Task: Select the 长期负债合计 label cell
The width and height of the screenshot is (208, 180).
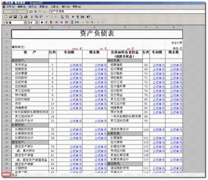Action: tap(125, 160)
